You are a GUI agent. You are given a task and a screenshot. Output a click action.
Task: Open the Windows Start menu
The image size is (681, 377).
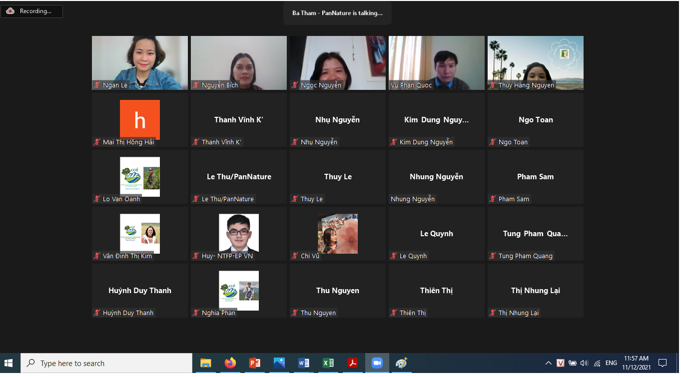(8, 363)
